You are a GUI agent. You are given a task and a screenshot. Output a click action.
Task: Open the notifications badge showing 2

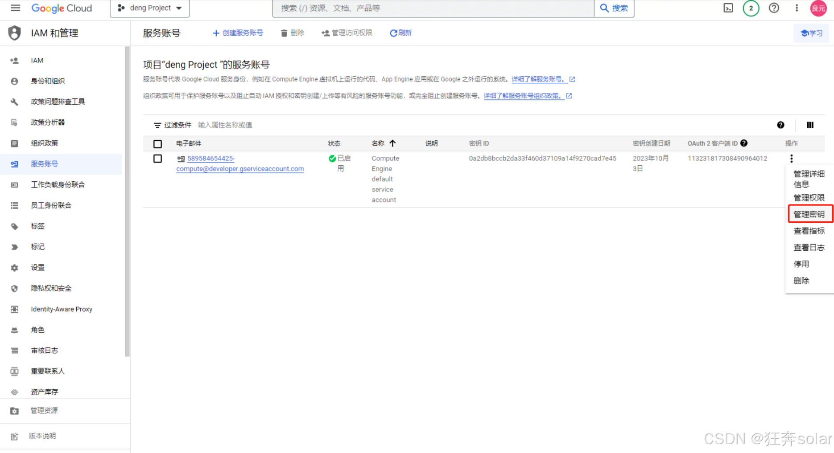(751, 8)
